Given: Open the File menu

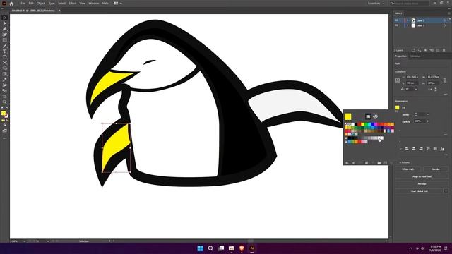Looking at the screenshot, I should click(23, 4).
